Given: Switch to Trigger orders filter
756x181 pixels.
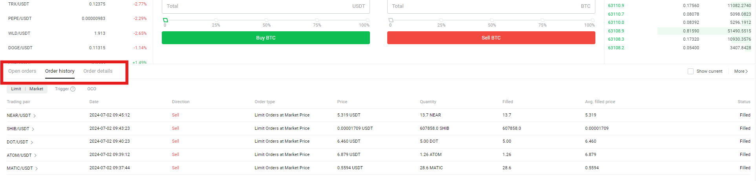Looking at the screenshot, I should click(x=62, y=89).
